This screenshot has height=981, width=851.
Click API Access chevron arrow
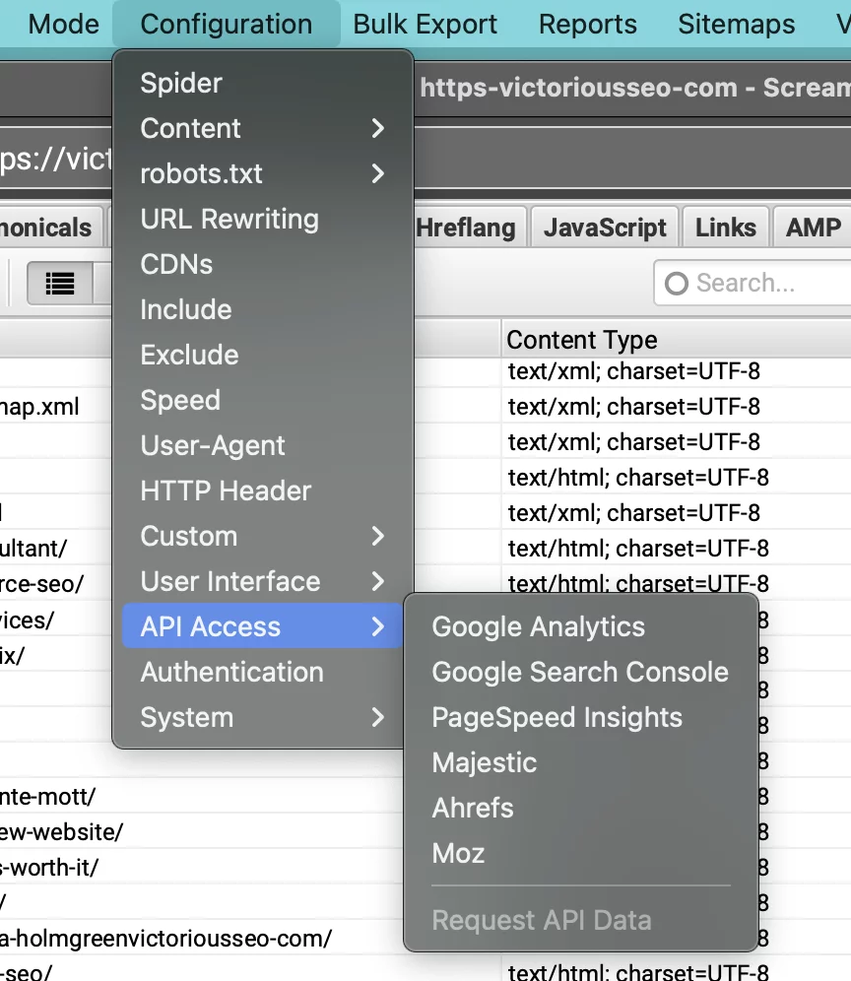(377, 626)
